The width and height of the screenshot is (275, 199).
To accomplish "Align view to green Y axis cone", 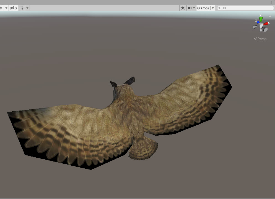I will pyautogui.click(x=261, y=19).
